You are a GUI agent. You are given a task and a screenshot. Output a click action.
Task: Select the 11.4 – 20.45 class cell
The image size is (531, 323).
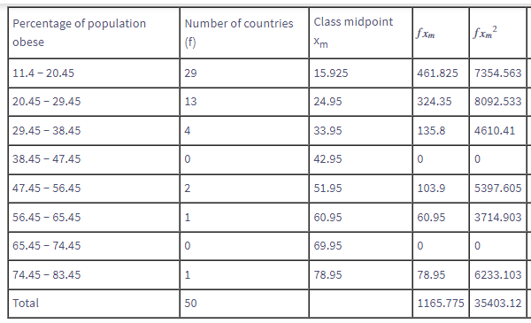(x=94, y=73)
